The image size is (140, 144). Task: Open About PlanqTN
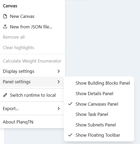[x=32, y=122]
